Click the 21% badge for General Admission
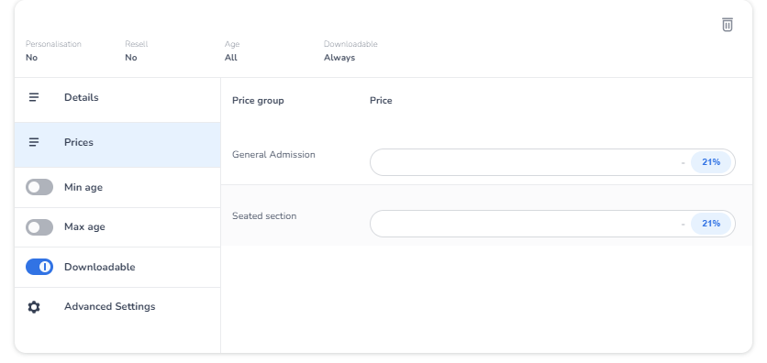Image resolution: width=767 pixels, height=363 pixels. (711, 162)
